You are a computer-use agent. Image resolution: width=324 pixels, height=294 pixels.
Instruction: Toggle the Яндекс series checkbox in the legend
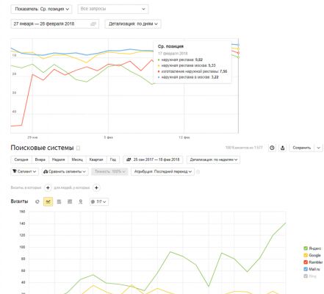point(306,248)
